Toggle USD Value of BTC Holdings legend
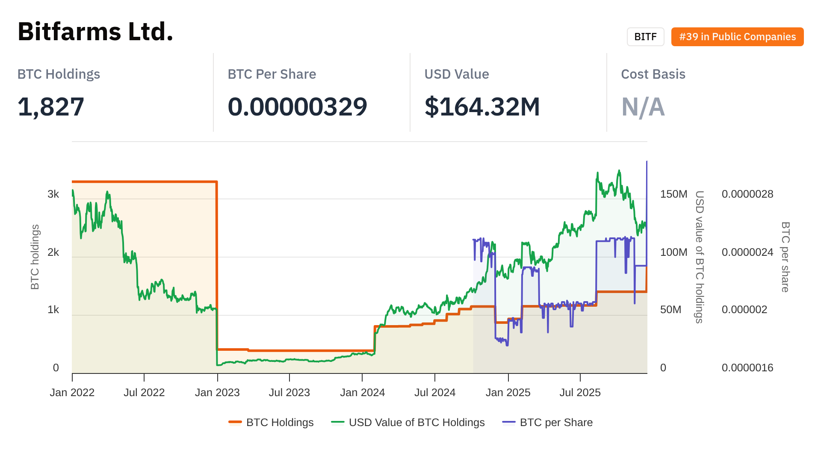821x462 pixels. [x=416, y=423]
